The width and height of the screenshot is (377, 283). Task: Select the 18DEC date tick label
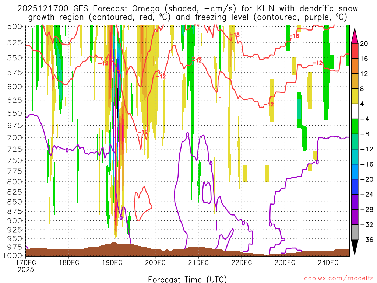[x=69, y=262]
